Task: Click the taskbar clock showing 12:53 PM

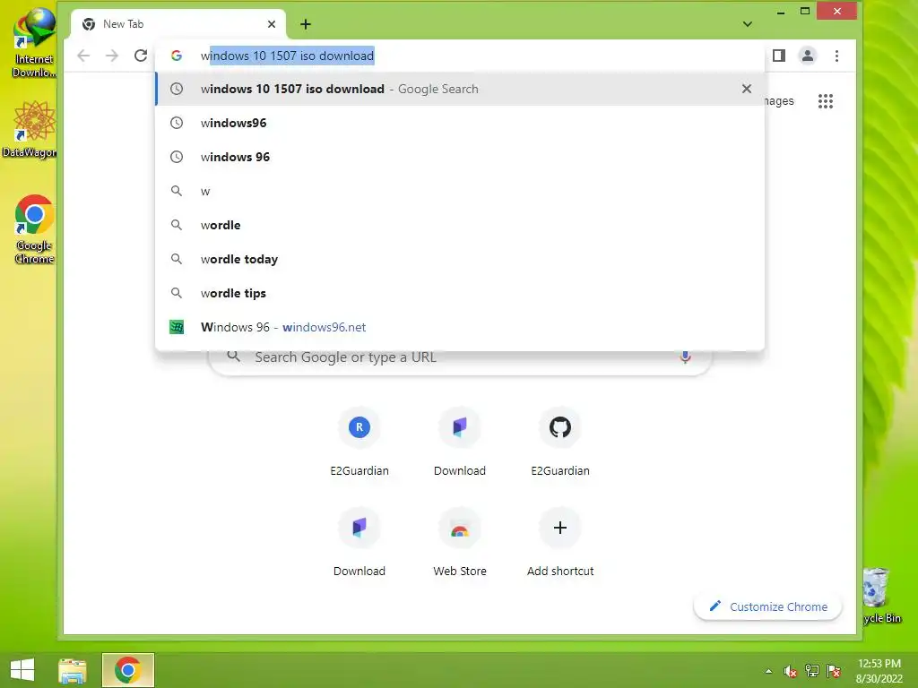Action: [879, 671]
